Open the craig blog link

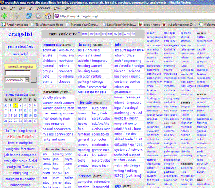point(21,173)
